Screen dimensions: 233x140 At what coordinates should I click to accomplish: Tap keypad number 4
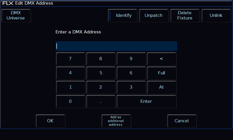(71, 73)
